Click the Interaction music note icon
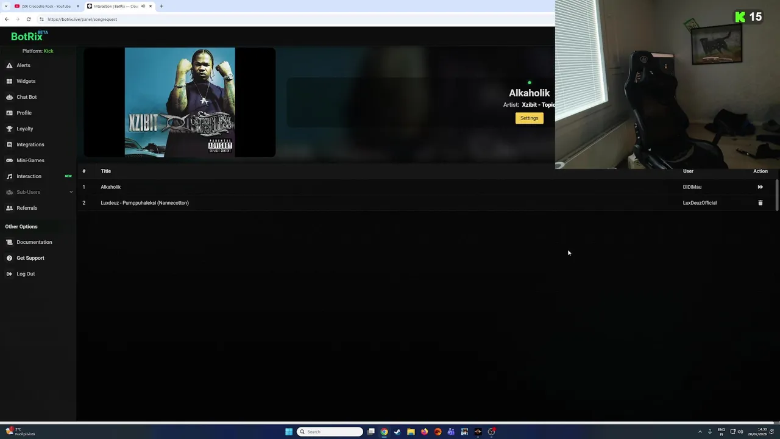 9,176
